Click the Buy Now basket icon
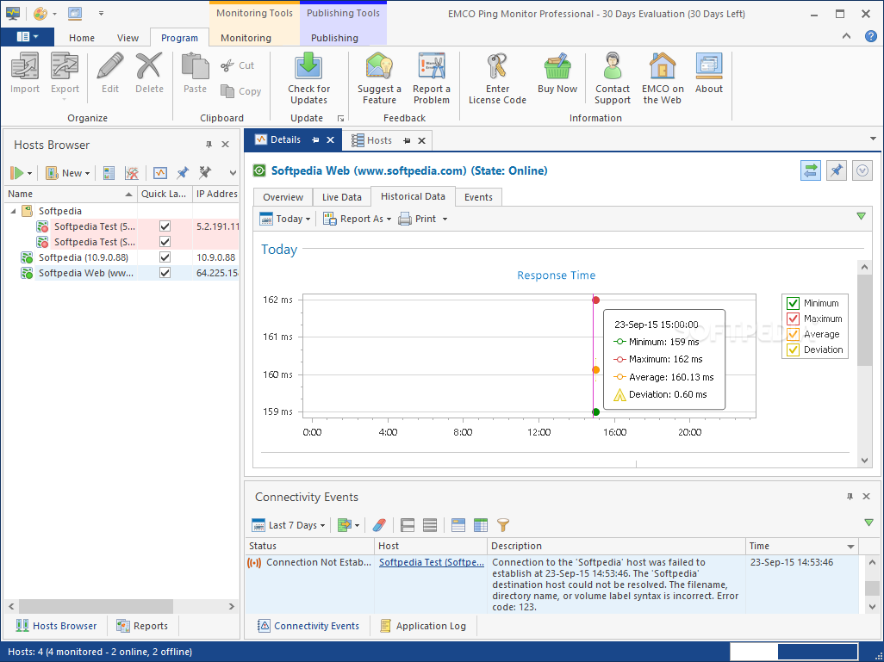 point(557,66)
